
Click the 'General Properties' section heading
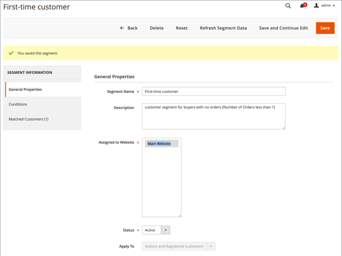click(114, 76)
